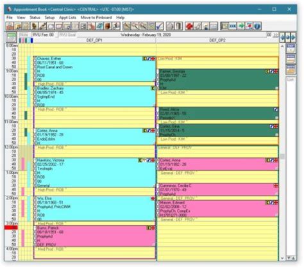
Task: Open the Move to Pinboard menu
Action: [x=96, y=18]
